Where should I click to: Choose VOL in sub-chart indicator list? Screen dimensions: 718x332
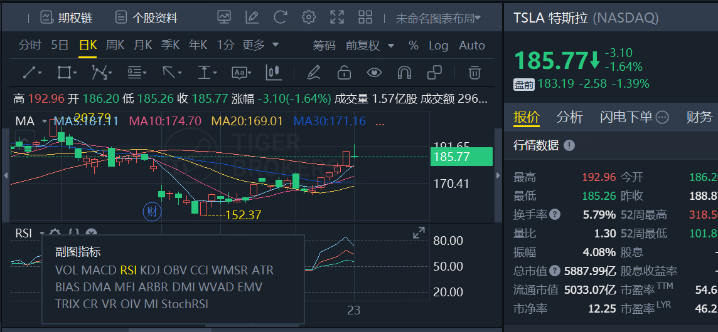tap(67, 270)
